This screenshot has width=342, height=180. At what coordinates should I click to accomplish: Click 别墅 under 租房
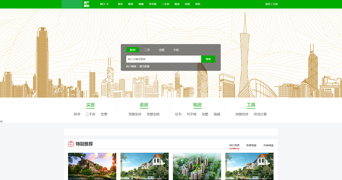coord(205,114)
